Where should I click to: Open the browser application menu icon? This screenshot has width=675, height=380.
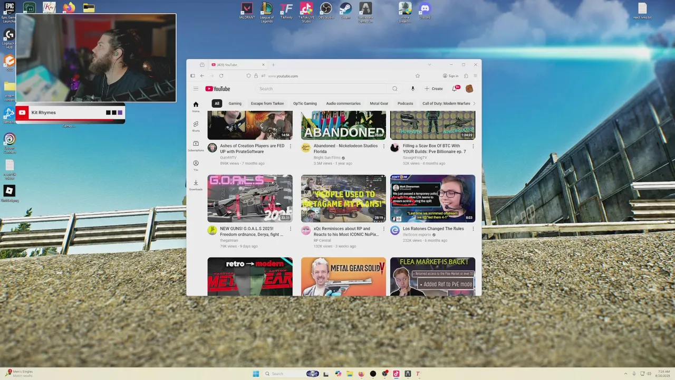(475, 76)
